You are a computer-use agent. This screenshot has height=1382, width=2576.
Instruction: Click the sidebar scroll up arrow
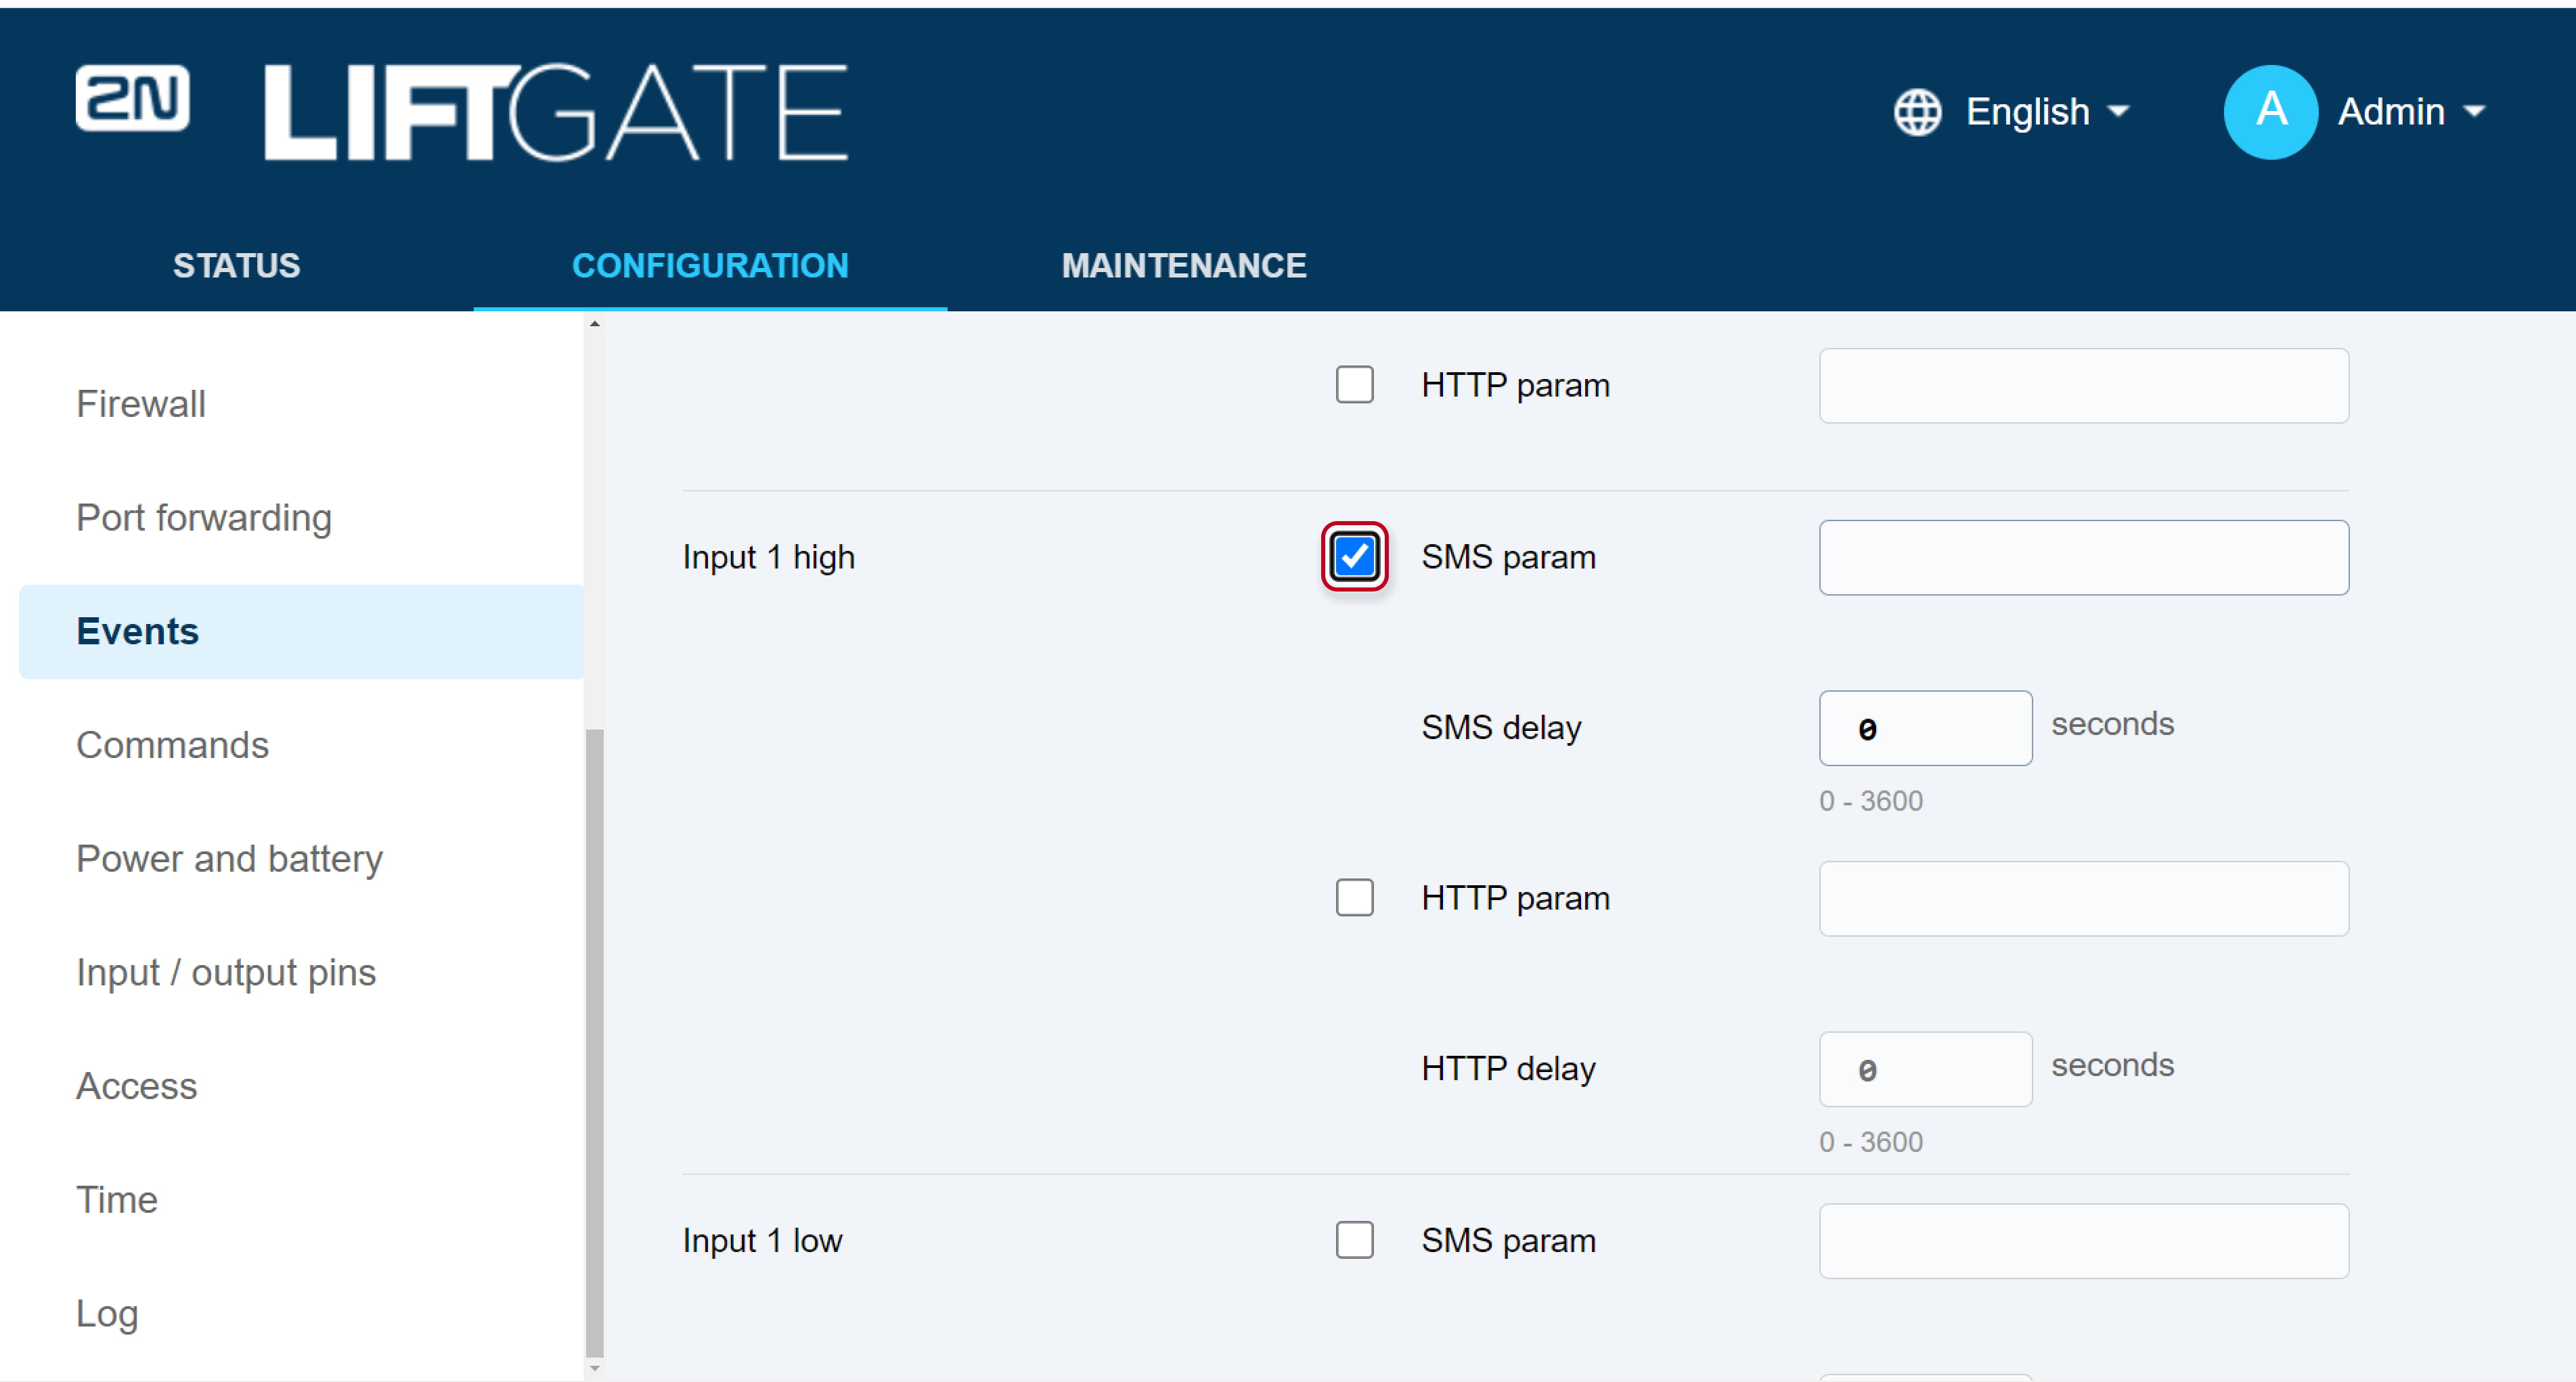click(595, 324)
